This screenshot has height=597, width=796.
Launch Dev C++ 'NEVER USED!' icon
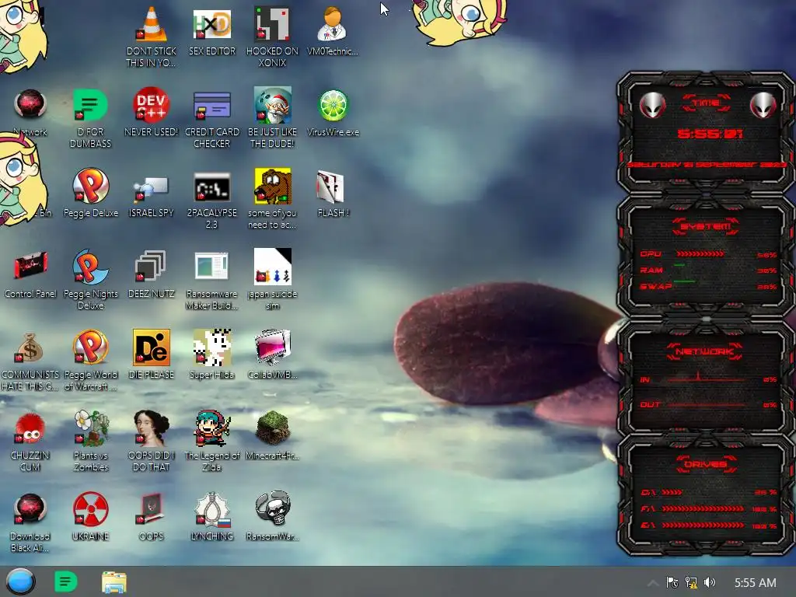pyautogui.click(x=152, y=106)
